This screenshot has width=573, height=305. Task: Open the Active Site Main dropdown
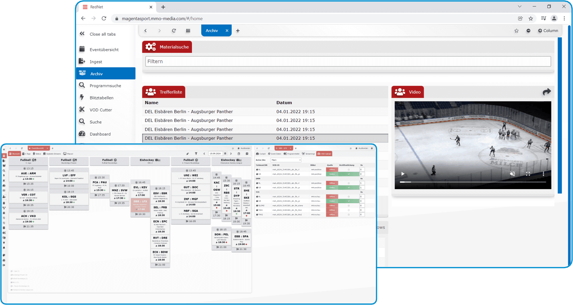(x=286, y=160)
